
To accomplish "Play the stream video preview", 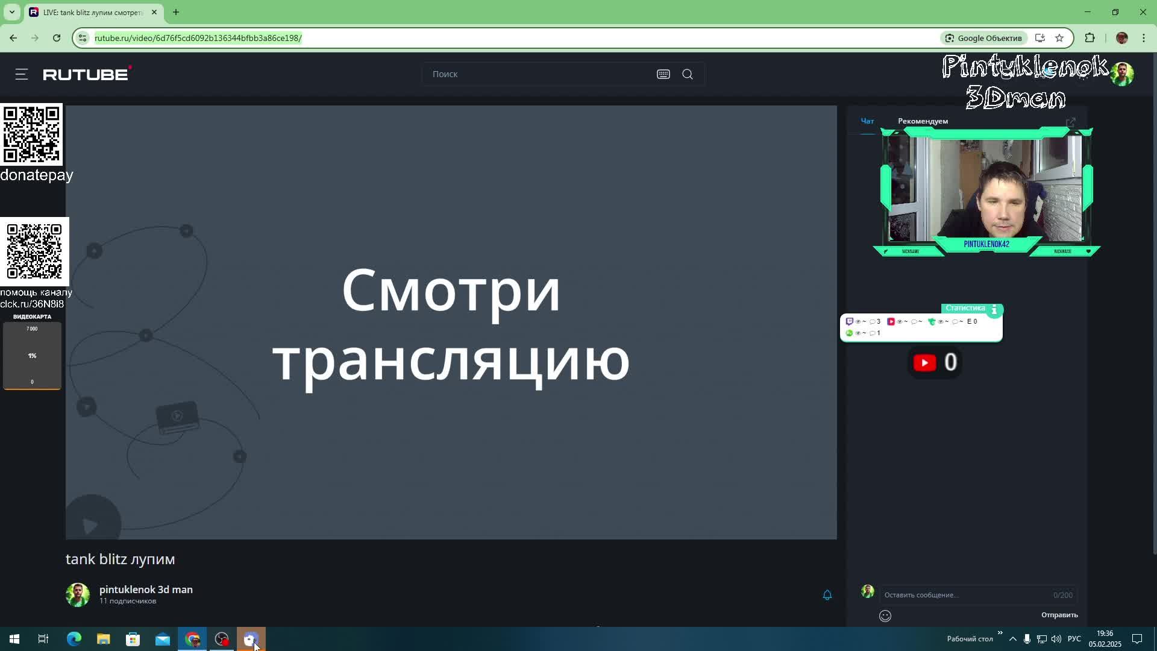I will pyautogui.click(x=451, y=322).
